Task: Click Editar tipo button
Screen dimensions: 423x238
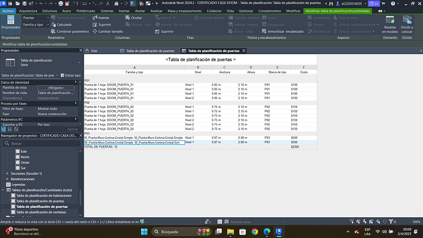Action: tap(71, 75)
